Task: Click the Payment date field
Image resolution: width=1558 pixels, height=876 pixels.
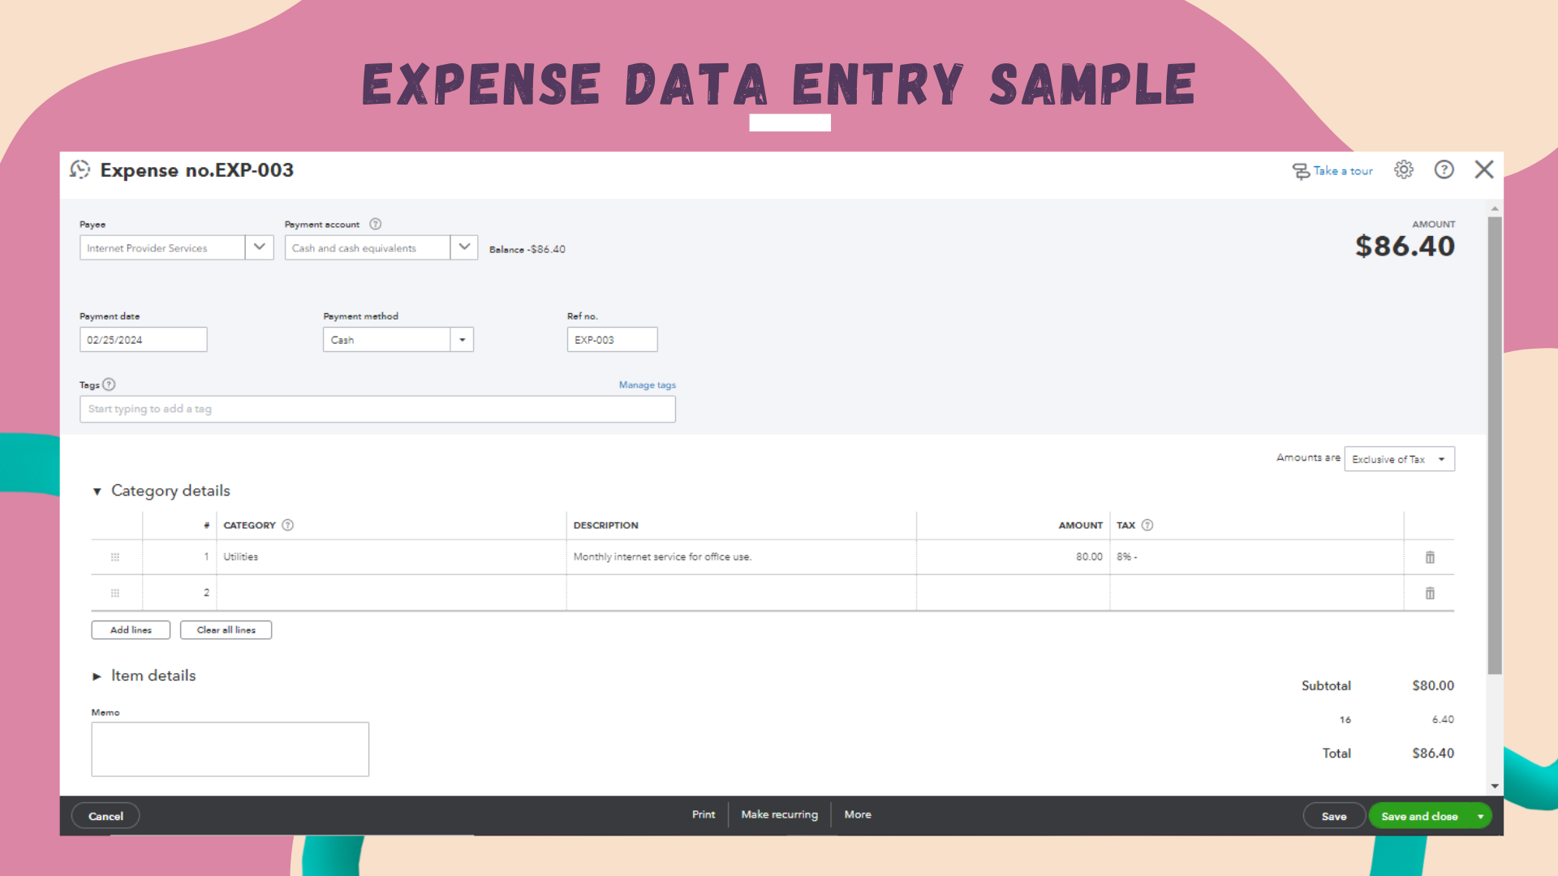Action: (x=143, y=340)
